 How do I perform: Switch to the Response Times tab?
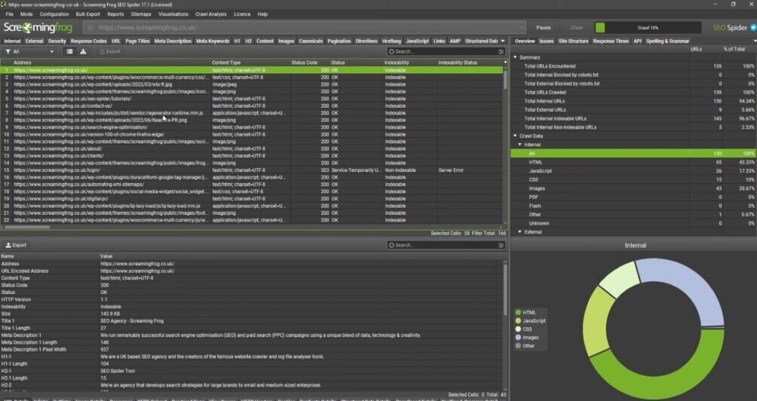pyautogui.click(x=611, y=41)
